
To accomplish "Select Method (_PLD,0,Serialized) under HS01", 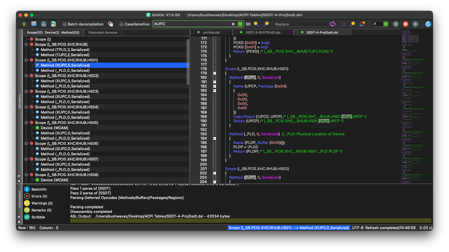I will 65,70.
